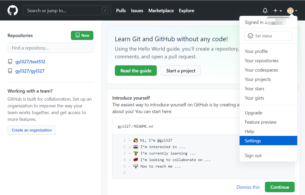Click the plus sign to create new item
The height and width of the screenshot is (195, 305).
(275, 10)
